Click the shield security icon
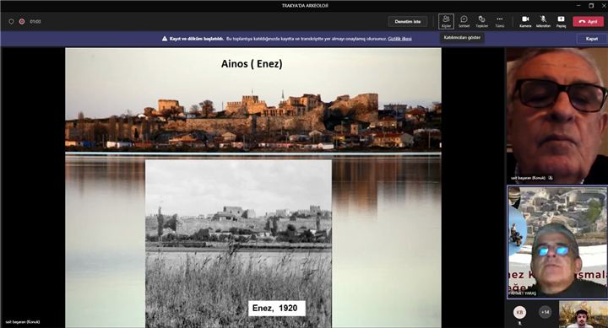608x328 pixels. tap(11, 22)
